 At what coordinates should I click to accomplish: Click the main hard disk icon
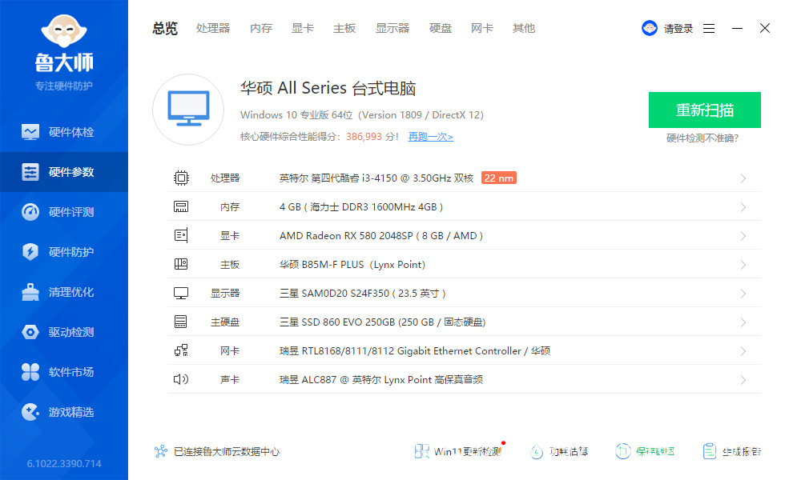181,322
